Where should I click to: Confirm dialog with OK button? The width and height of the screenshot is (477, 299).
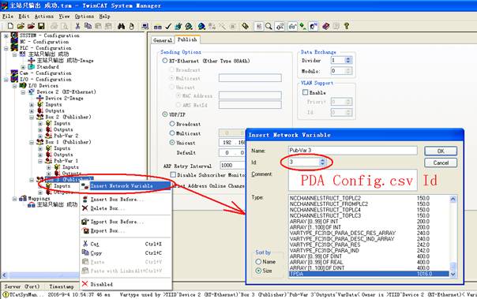coord(441,151)
